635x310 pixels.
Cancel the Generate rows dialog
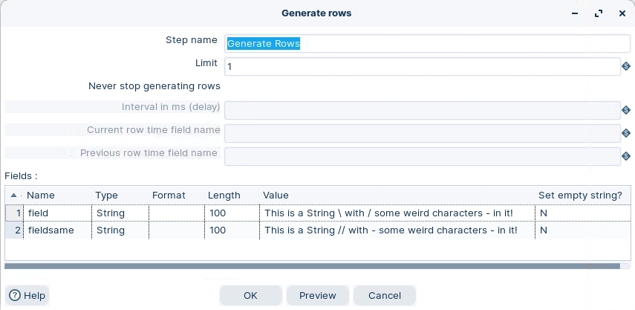pyautogui.click(x=384, y=295)
